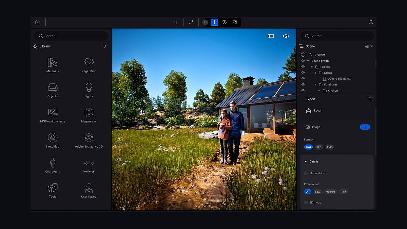
Task: Click the back arrow in the tool selector
Action: click(205, 22)
